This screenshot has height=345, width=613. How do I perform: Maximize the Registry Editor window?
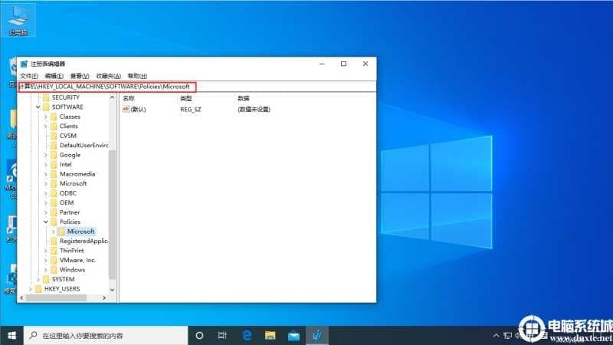343,64
